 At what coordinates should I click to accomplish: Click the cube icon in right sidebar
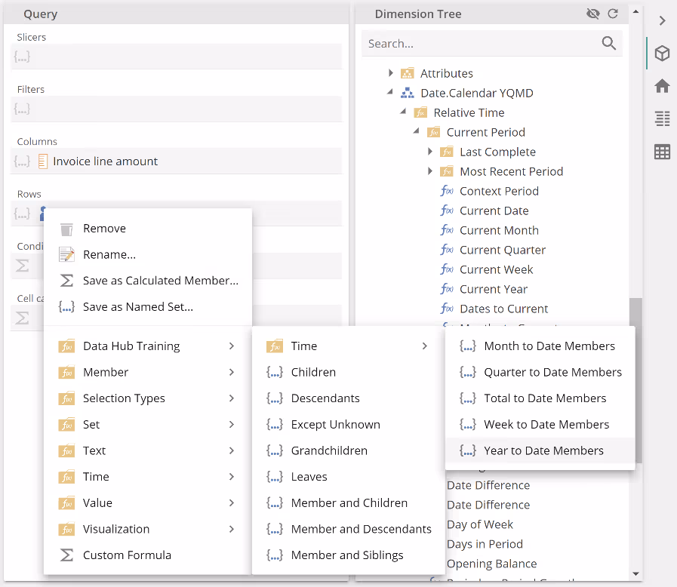tap(662, 54)
